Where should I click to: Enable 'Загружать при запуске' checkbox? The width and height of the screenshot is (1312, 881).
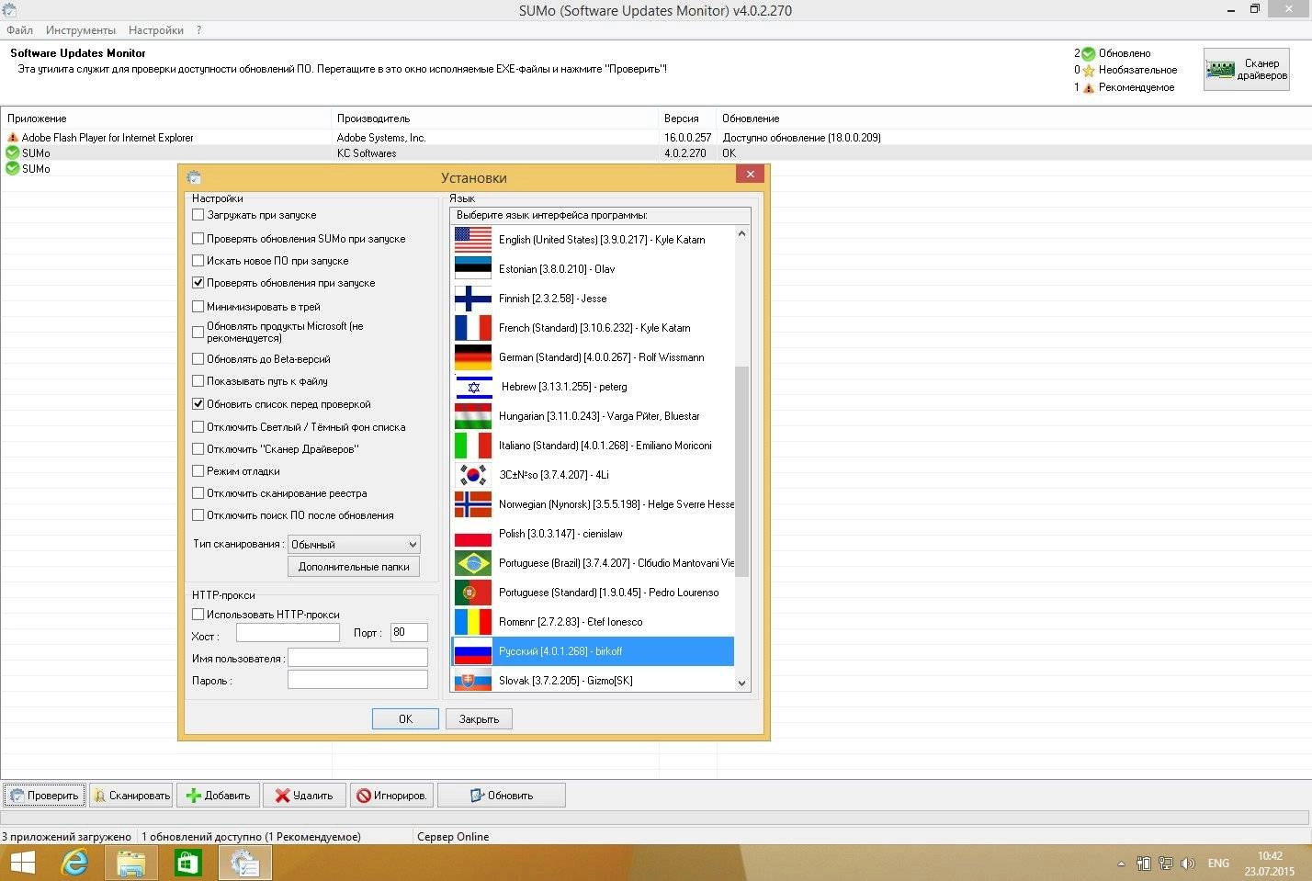point(198,215)
